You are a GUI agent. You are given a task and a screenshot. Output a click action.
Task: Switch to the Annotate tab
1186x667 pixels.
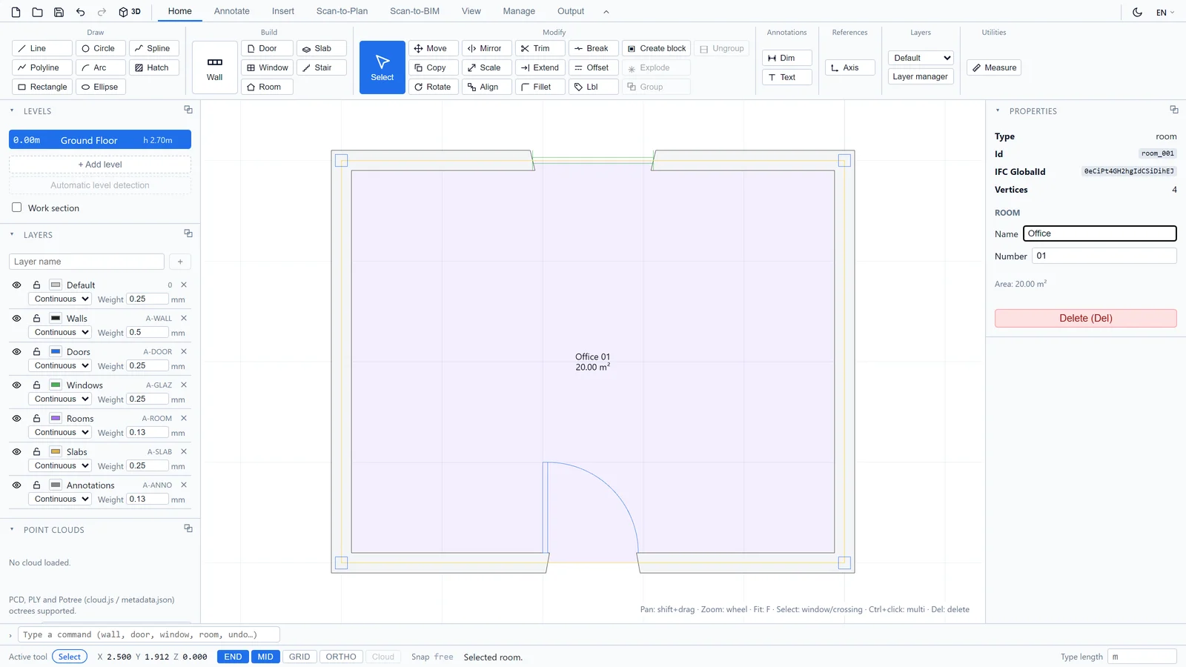231,11
